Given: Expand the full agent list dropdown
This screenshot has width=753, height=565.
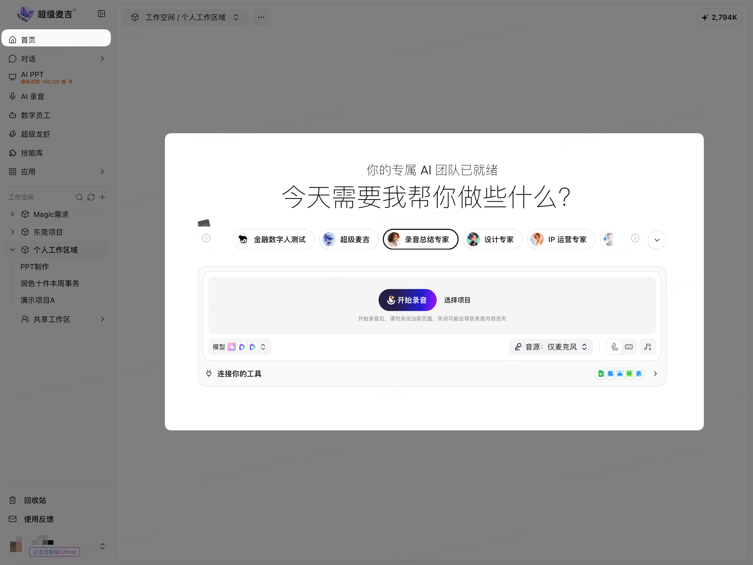Looking at the screenshot, I should tap(657, 240).
